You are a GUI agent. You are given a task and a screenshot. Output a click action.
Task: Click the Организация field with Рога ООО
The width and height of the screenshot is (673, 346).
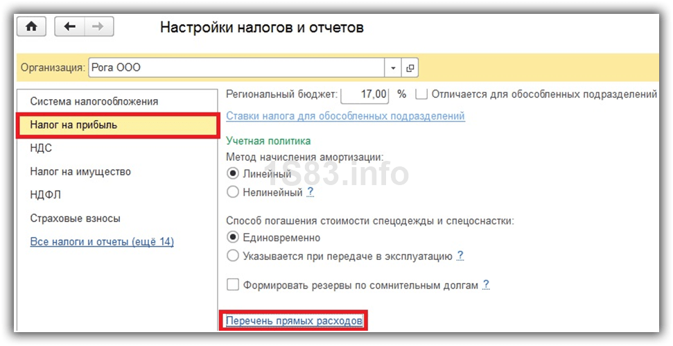[x=236, y=68]
